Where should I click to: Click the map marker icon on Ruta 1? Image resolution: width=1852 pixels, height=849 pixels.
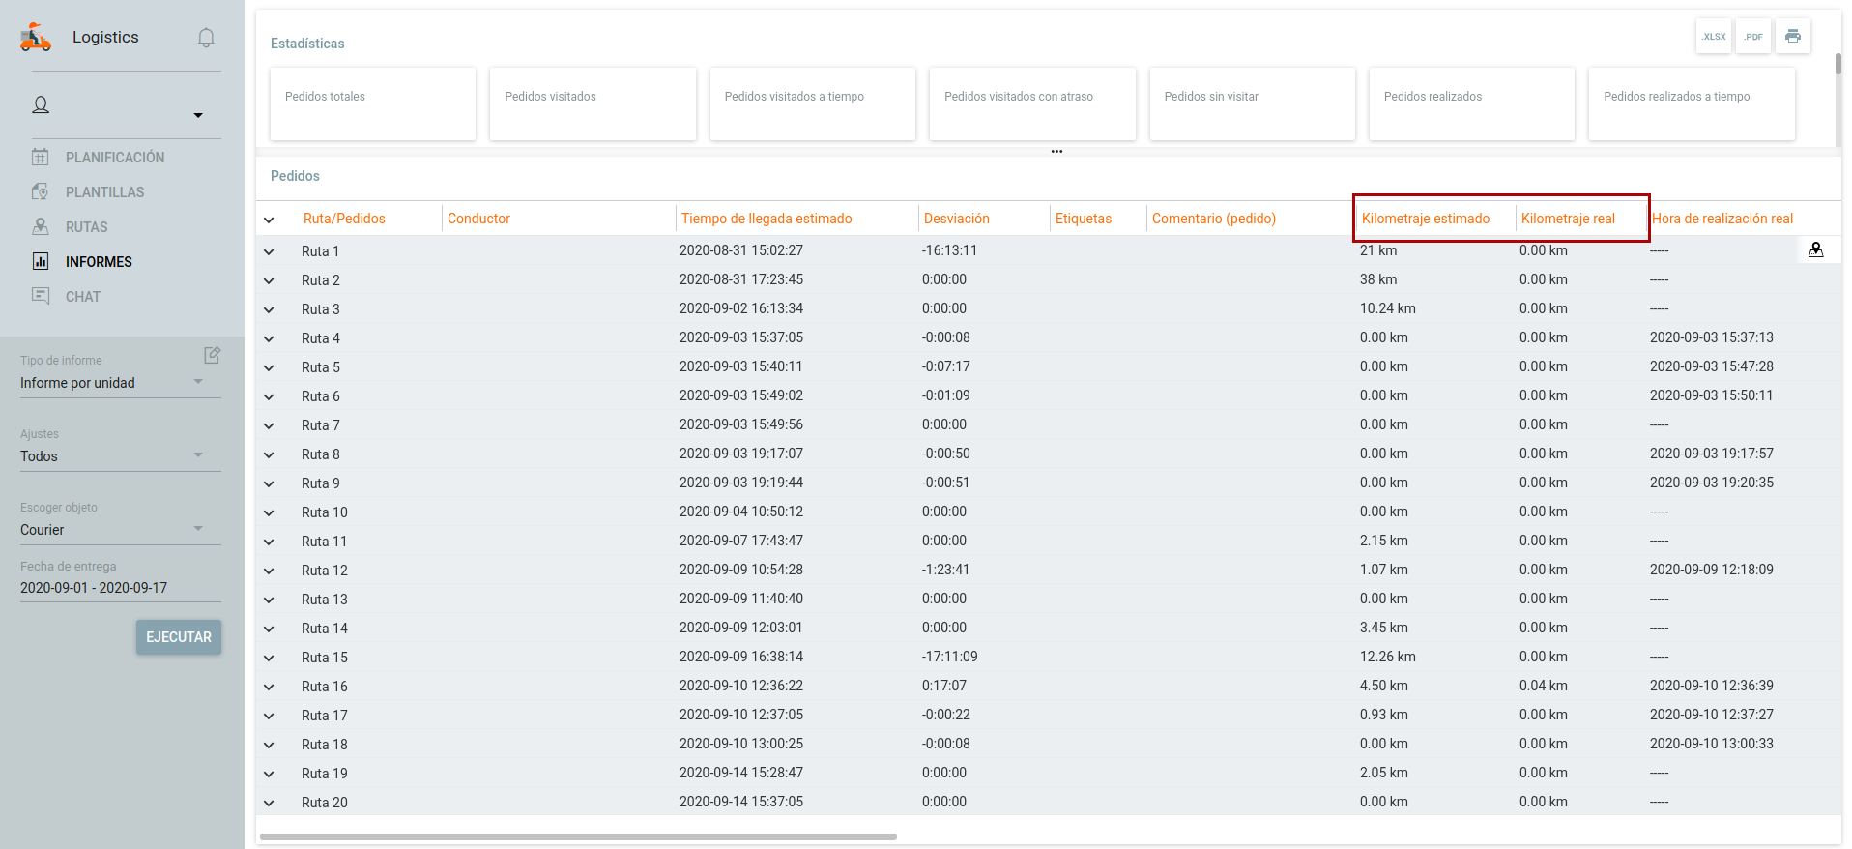coord(1815,250)
